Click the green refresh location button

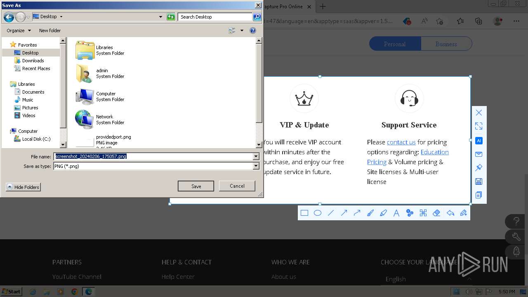[x=171, y=17]
